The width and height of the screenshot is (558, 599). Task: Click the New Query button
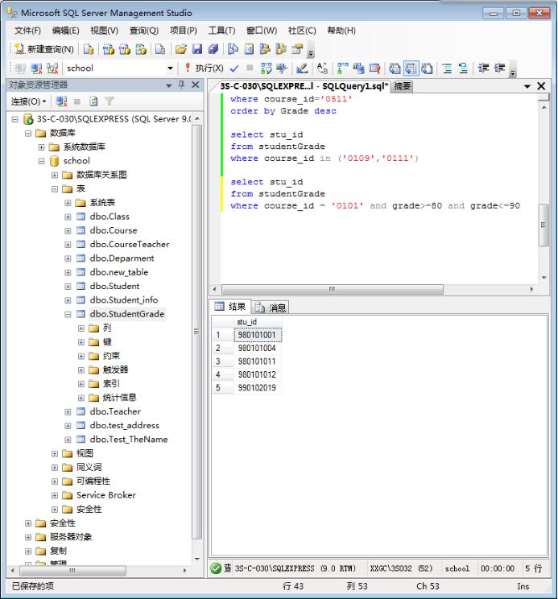pyautogui.click(x=43, y=49)
